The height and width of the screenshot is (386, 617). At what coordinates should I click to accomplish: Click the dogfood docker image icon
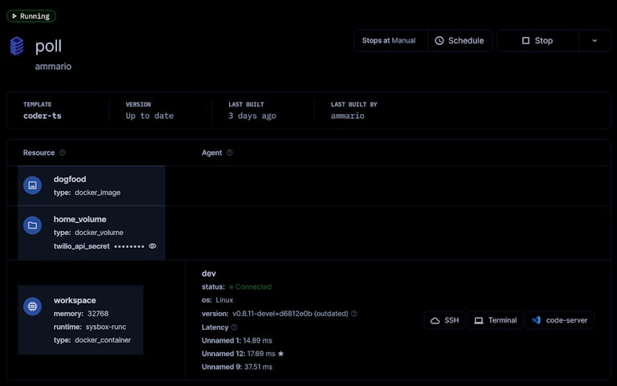(32, 185)
